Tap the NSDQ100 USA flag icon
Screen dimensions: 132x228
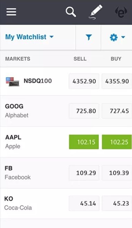click(x=12, y=82)
